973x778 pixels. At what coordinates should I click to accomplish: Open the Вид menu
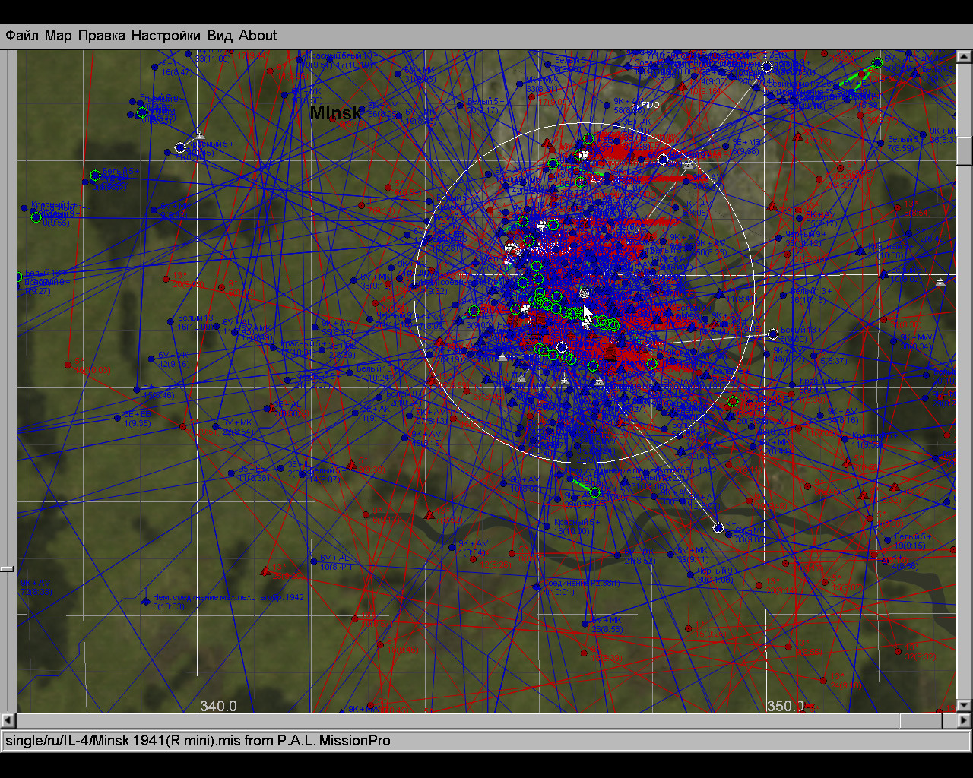[x=220, y=36]
